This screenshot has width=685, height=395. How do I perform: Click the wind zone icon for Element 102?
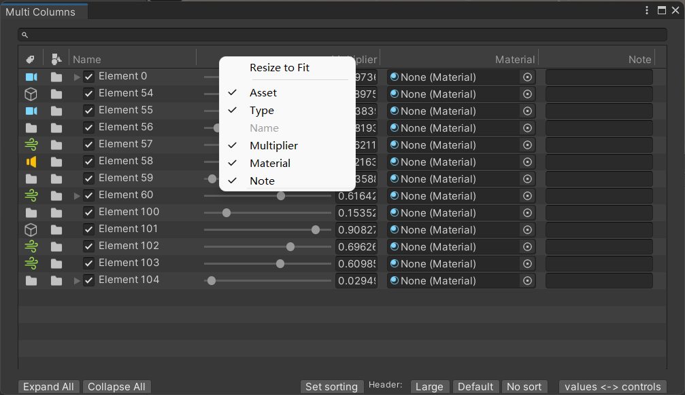(31, 247)
